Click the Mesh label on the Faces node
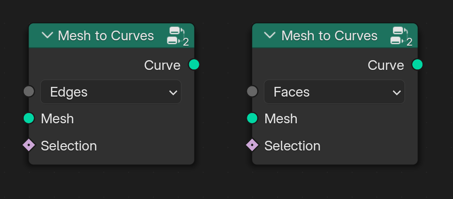The width and height of the screenshot is (453, 199). click(281, 119)
